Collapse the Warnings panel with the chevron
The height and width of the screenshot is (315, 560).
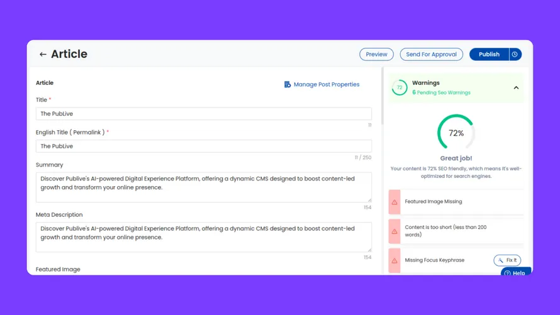[516, 88]
